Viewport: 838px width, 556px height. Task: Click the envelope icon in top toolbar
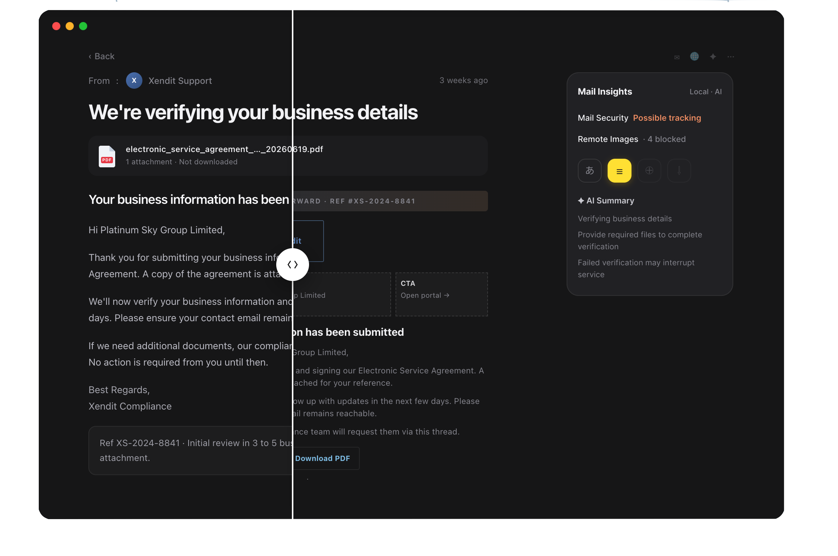[677, 57]
